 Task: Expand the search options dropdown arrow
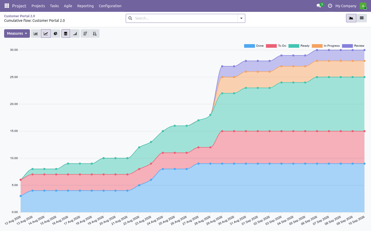click(241, 18)
